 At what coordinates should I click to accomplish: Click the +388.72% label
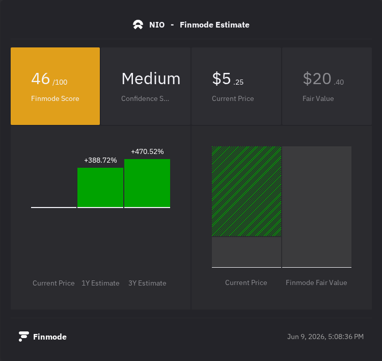click(x=100, y=160)
